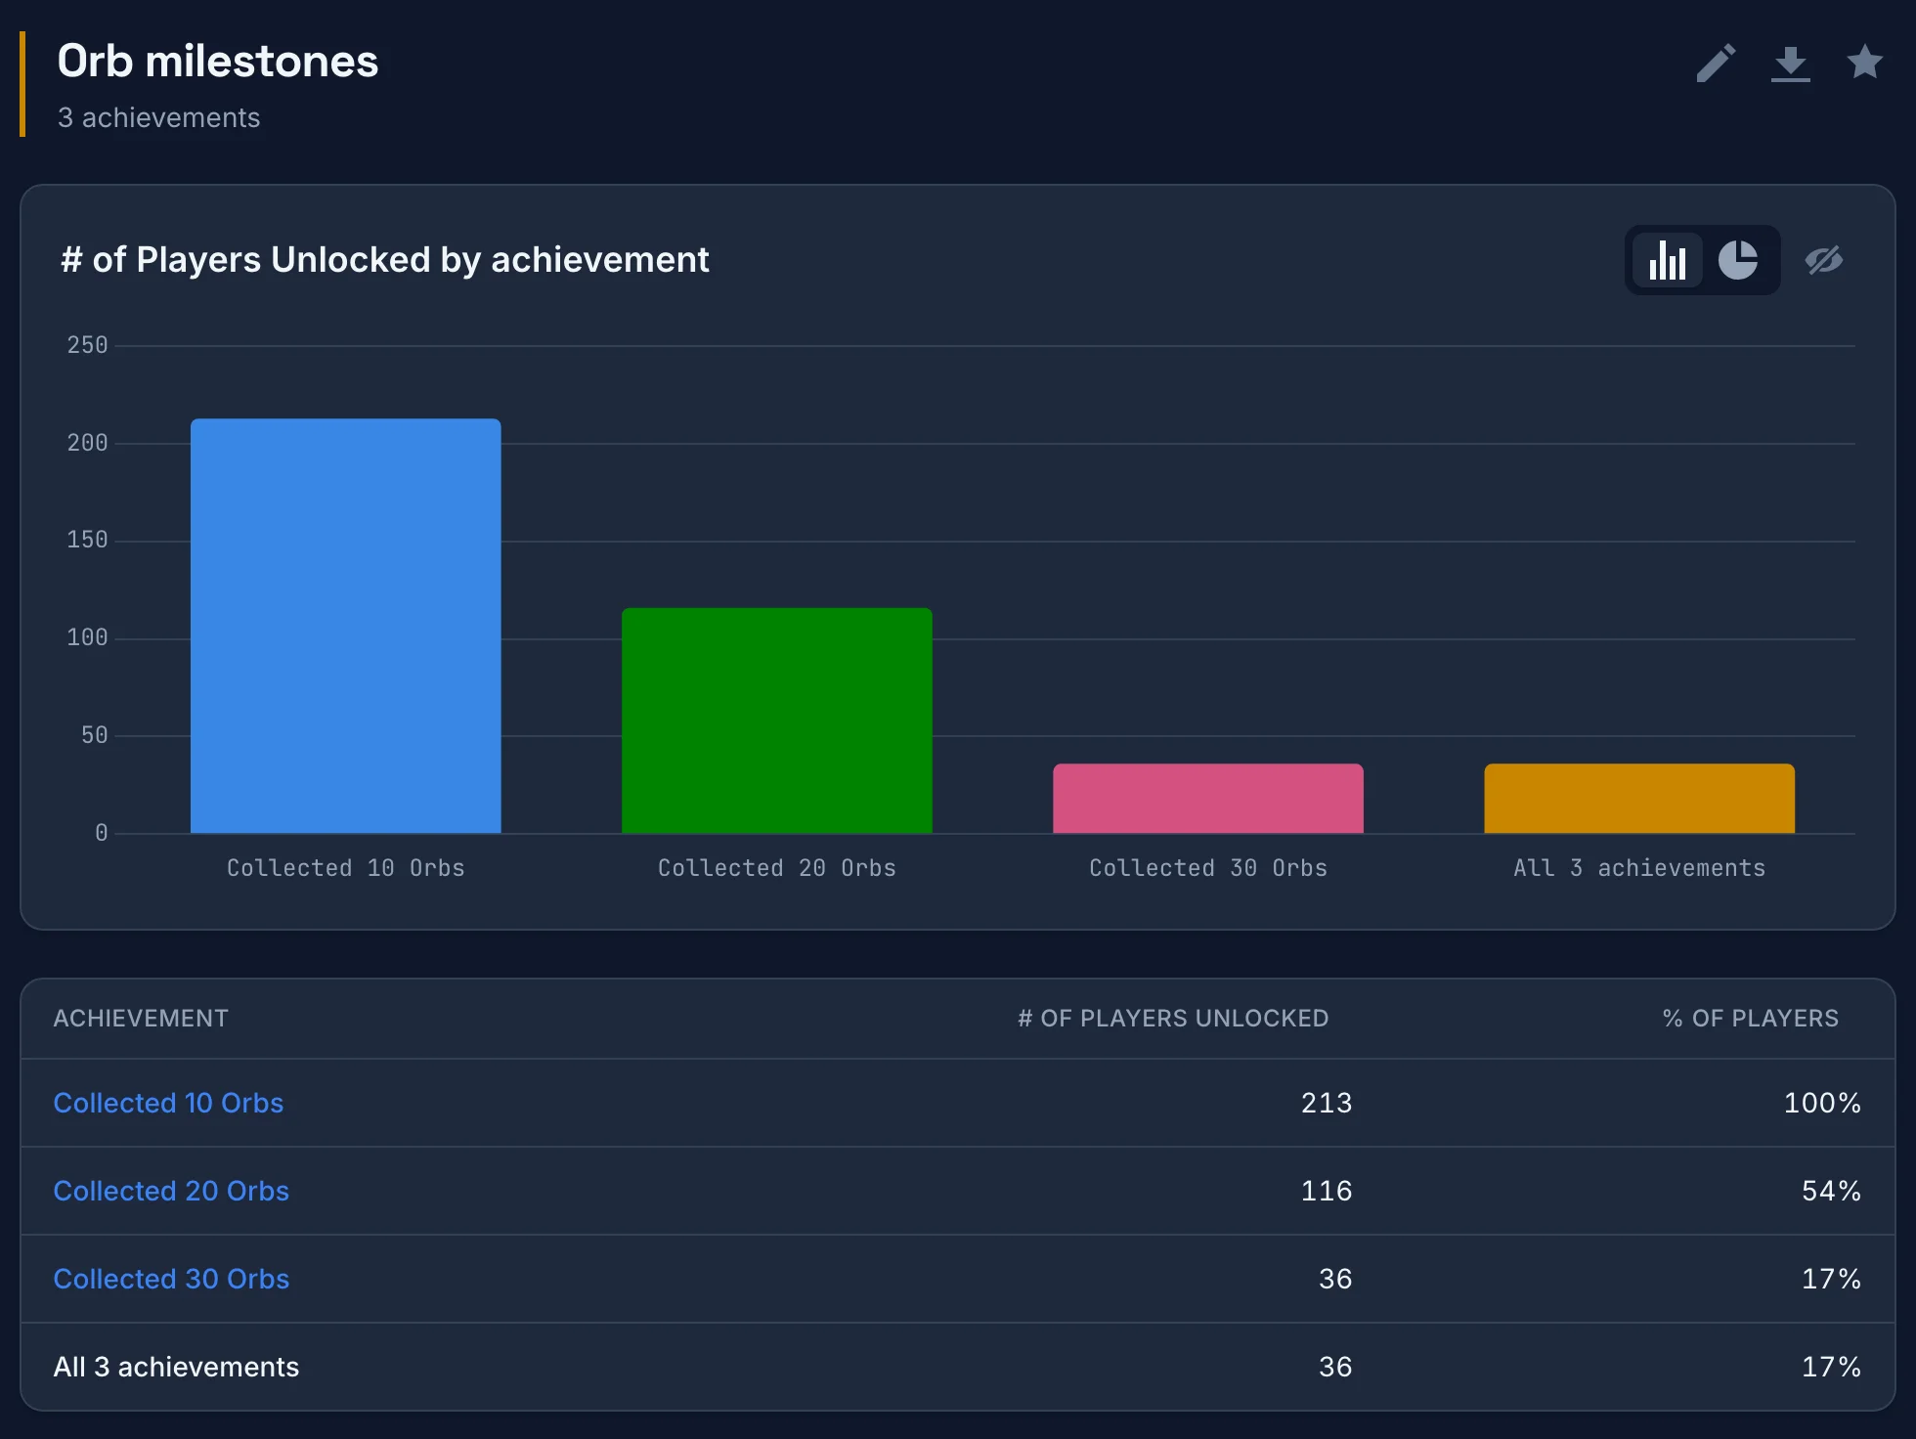Image resolution: width=1916 pixels, height=1439 pixels.
Task: Click the 3 achievements subtitle
Action: coord(158,117)
